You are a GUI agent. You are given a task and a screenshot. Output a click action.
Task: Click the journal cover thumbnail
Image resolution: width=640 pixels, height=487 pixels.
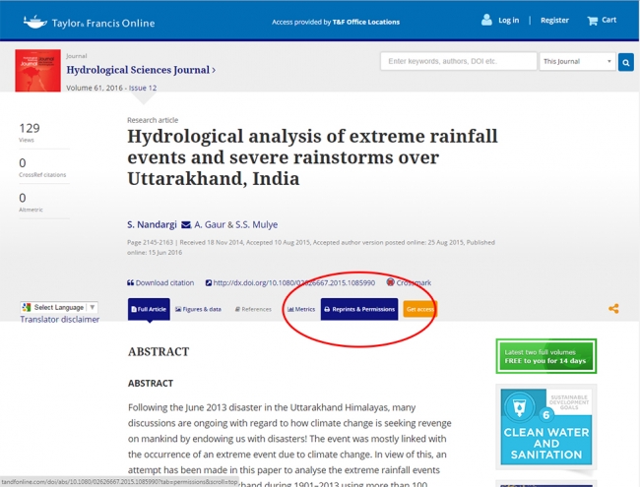[x=37, y=72]
